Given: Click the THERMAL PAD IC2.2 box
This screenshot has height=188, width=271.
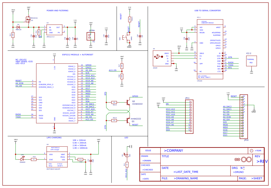Looking at the screenshot, I should (251, 61).
